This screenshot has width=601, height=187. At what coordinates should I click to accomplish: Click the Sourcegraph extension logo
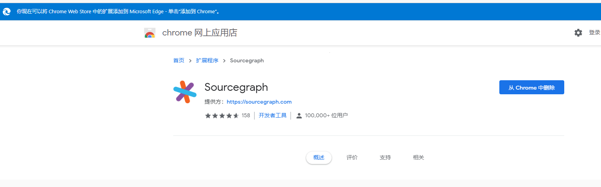pos(184,92)
